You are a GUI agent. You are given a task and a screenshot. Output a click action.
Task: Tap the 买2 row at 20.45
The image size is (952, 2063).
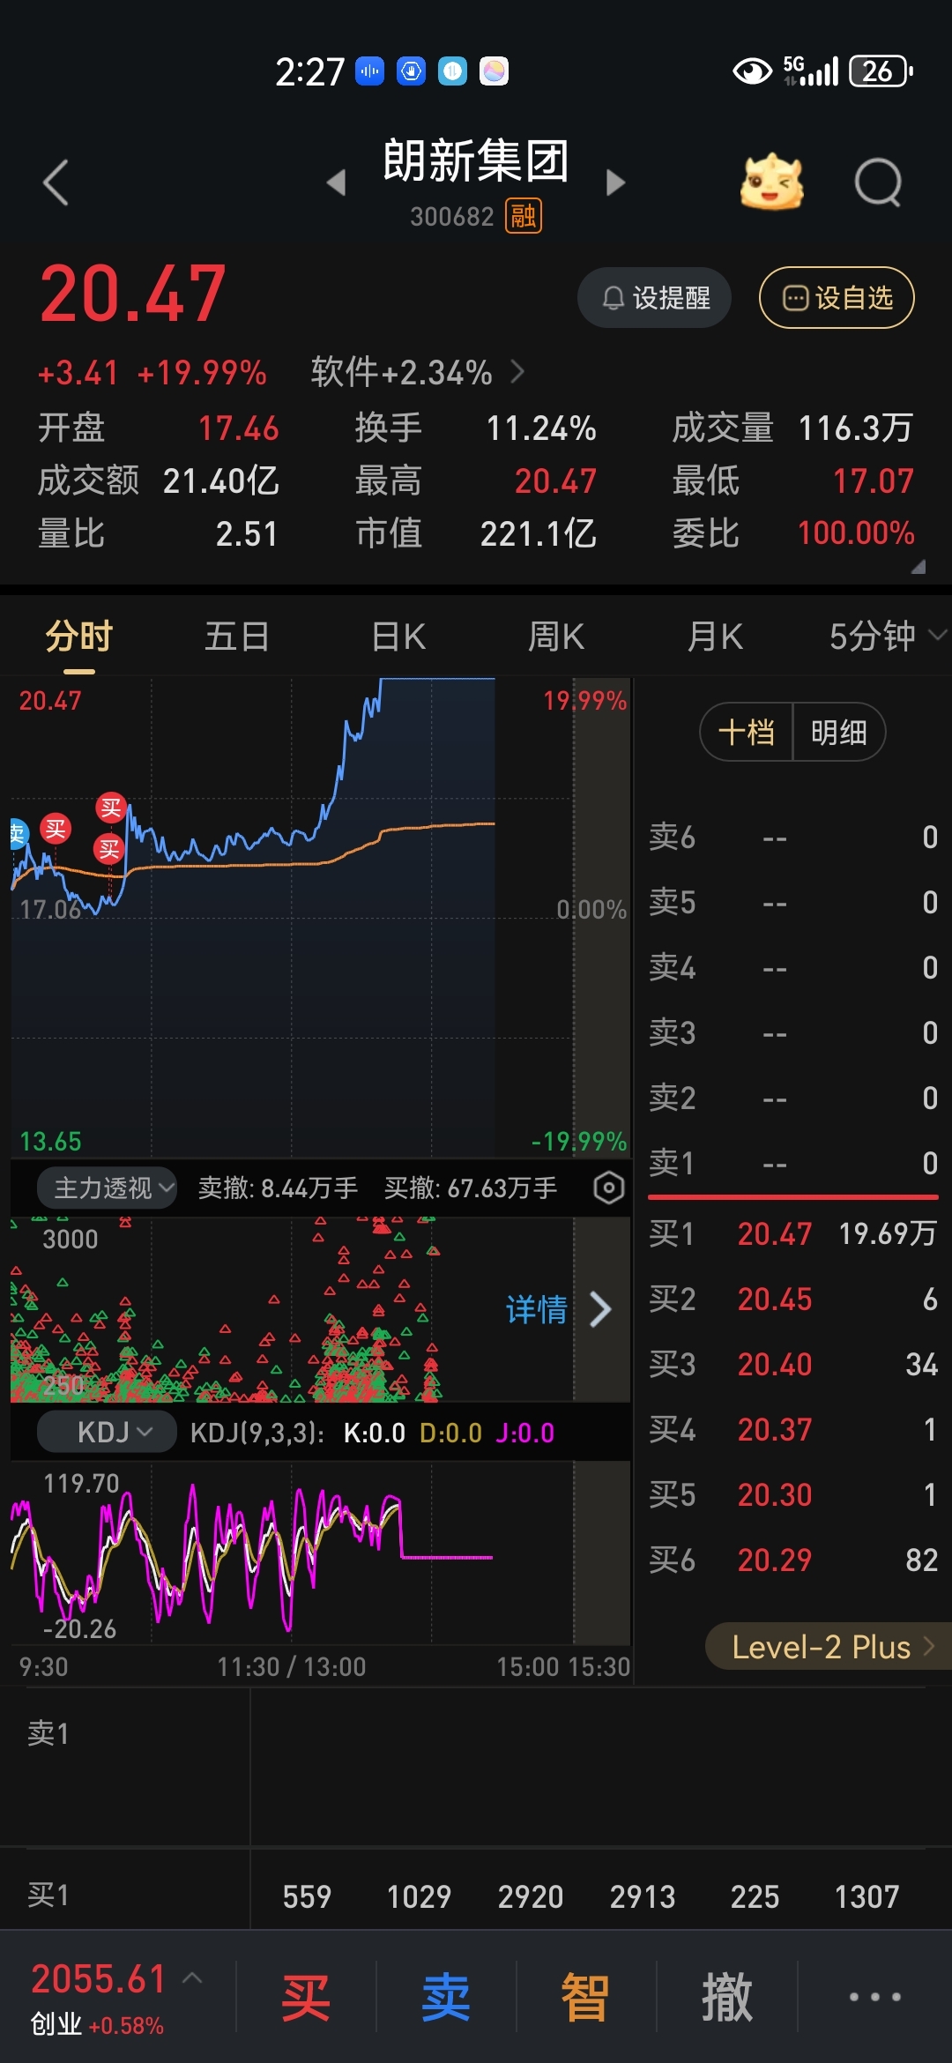coord(792,1300)
